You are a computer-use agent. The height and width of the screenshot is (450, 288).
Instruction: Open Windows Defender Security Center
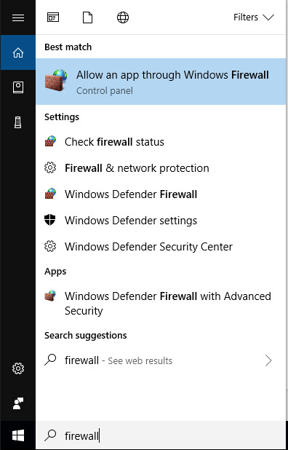pyautogui.click(x=161, y=247)
